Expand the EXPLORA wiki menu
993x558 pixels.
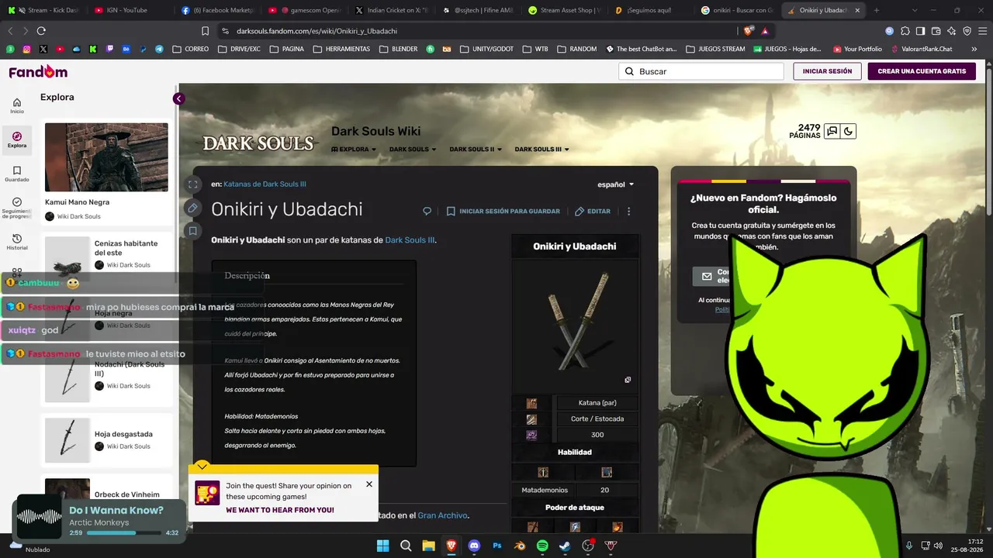tap(354, 150)
